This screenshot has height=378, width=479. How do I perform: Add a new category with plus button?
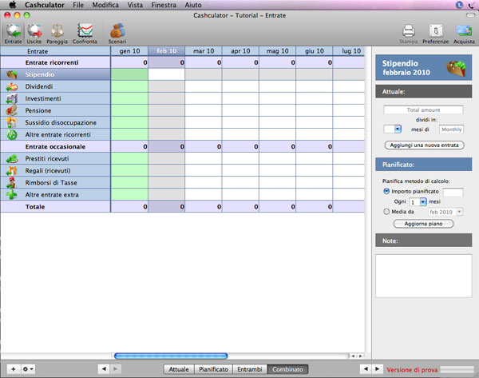[14, 369]
